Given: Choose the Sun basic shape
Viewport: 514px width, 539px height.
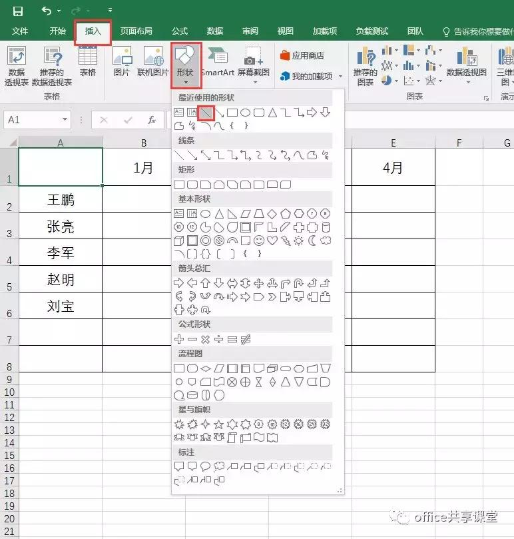Looking at the screenshot, I should point(298,241).
